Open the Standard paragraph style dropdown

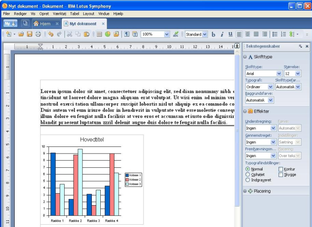[204, 34]
